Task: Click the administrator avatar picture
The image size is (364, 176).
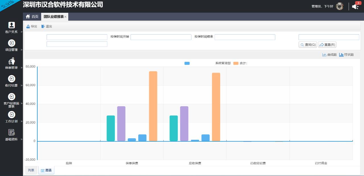Action: click(x=340, y=6)
